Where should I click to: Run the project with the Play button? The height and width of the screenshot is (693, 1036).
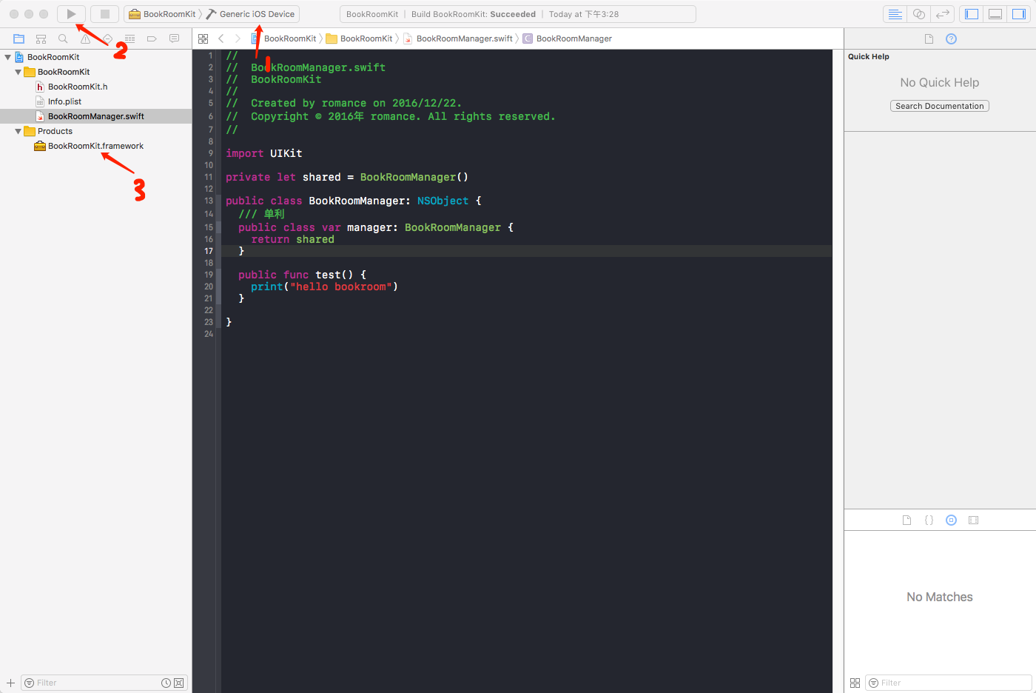pos(71,13)
